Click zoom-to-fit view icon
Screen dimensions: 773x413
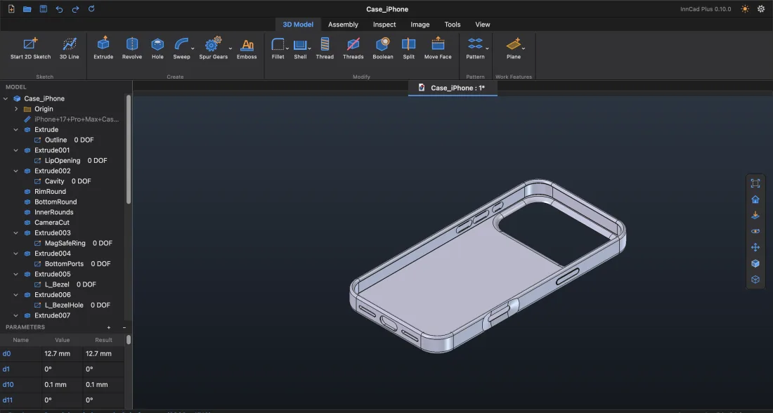(755, 183)
